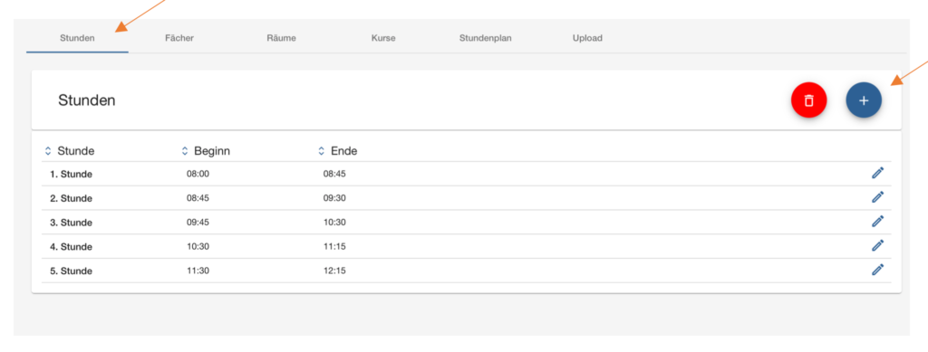Click the 1. Stunde row label
This screenshot has width=928, height=352.
point(71,175)
